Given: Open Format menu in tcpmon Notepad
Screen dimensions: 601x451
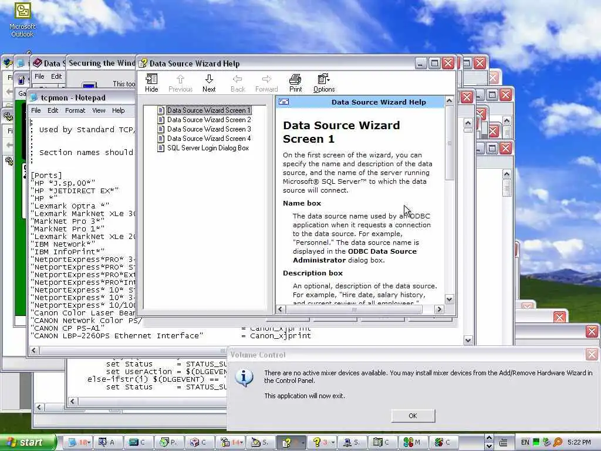Looking at the screenshot, I should tap(75, 110).
